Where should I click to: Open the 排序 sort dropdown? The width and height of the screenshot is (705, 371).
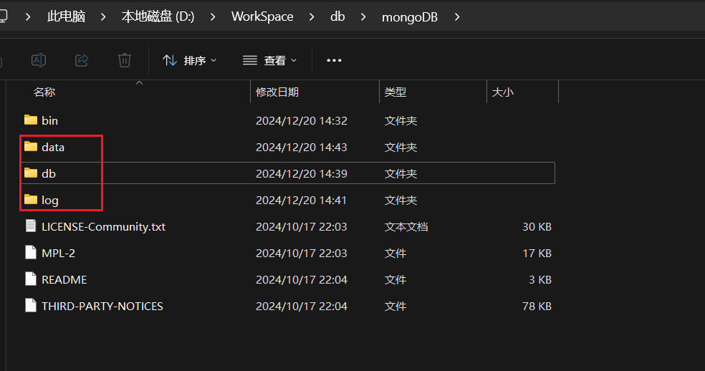click(190, 61)
